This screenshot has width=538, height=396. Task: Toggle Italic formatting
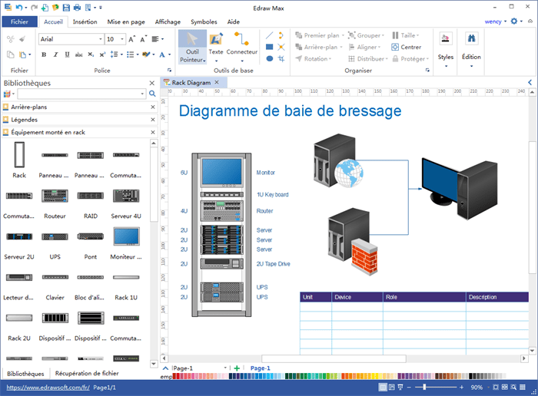pyautogui.click(x=55, y=54)
